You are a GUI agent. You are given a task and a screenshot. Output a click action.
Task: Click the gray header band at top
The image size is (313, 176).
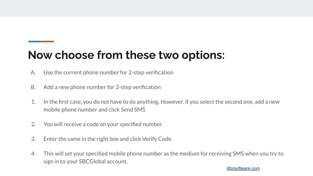tap(156, 8)
